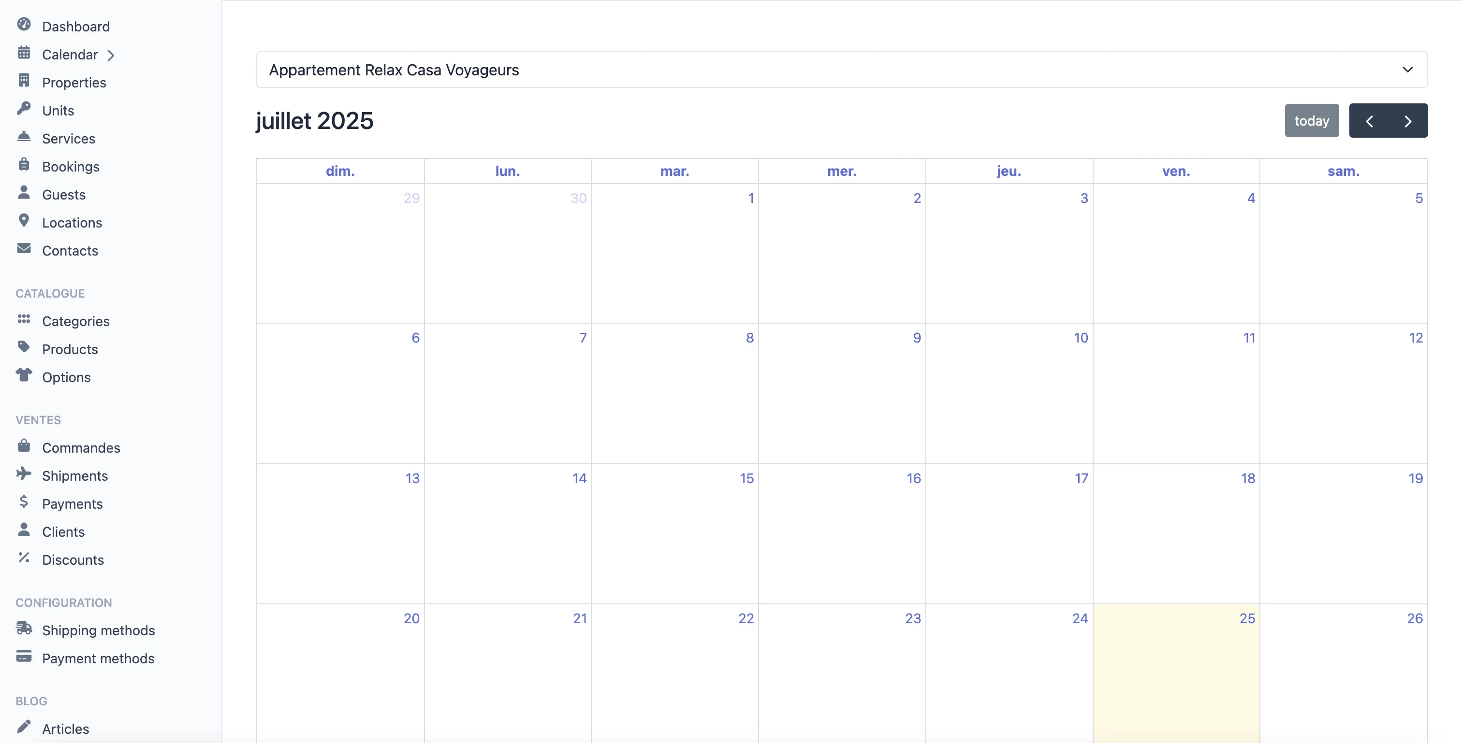Open Contacts via the envelope icon
The image size is (1462, 743).
pyautogui.click(x=25, y=250)
